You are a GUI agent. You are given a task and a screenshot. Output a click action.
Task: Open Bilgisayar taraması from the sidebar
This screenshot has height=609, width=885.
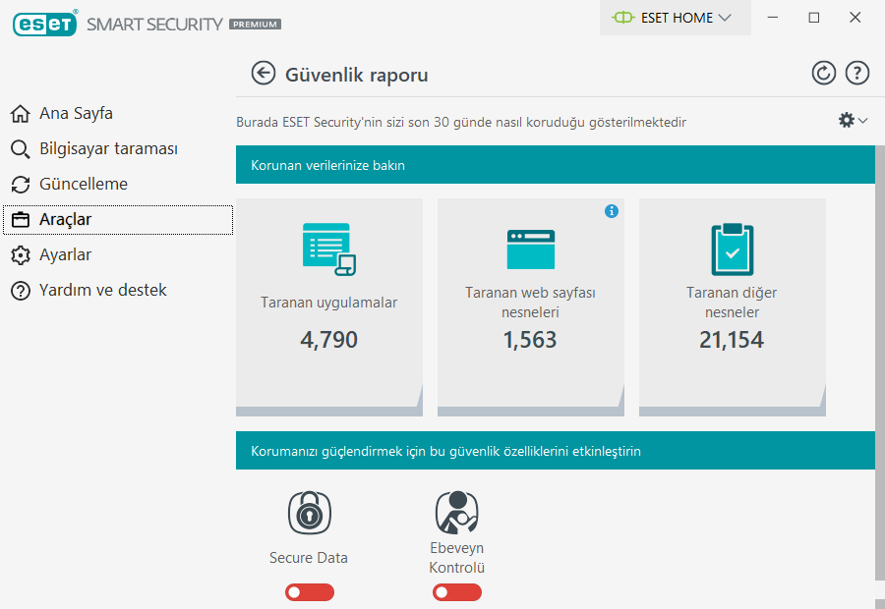coord(108,149)
